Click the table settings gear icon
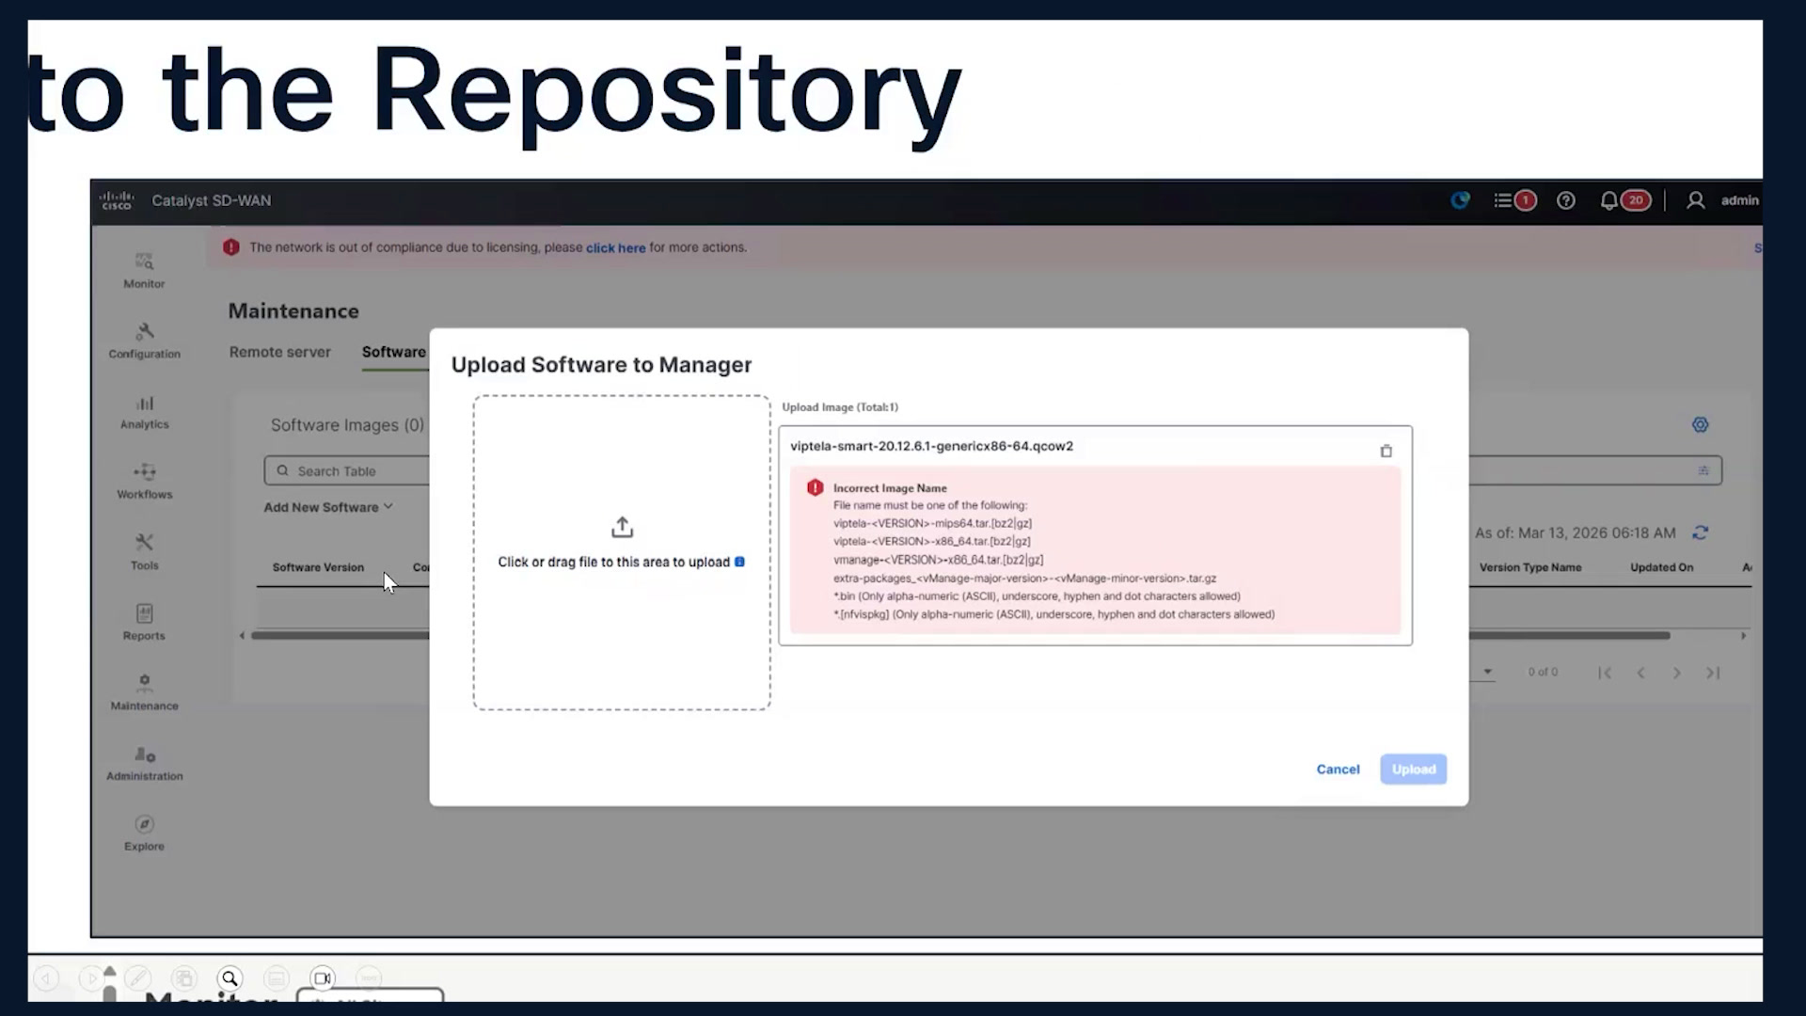1806x1016 pixels. [1700, 425]
